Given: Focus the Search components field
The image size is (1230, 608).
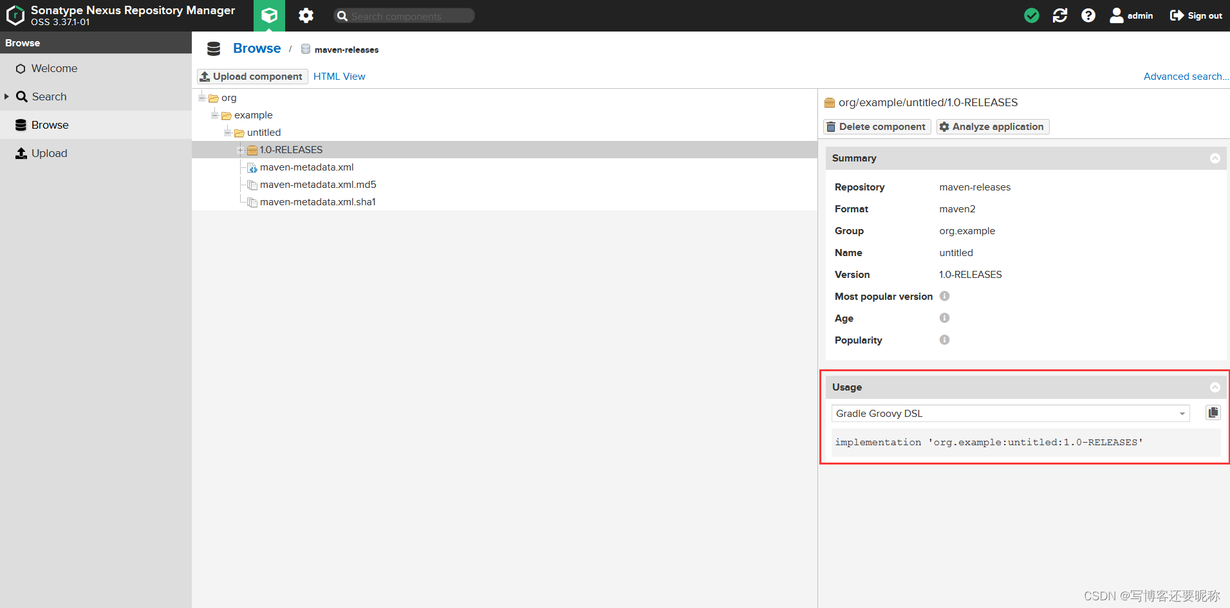Looking at the screenshot, I should pyautogui.click(x=404, y=16).
